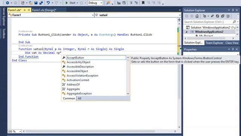
Task: Switch to the Form1.vb* code tab
Action: [x=15, y=10]
